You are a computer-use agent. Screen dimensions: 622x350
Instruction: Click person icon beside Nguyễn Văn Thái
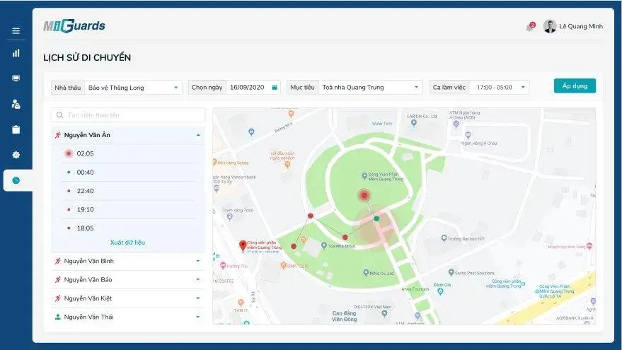click(58, 317)
